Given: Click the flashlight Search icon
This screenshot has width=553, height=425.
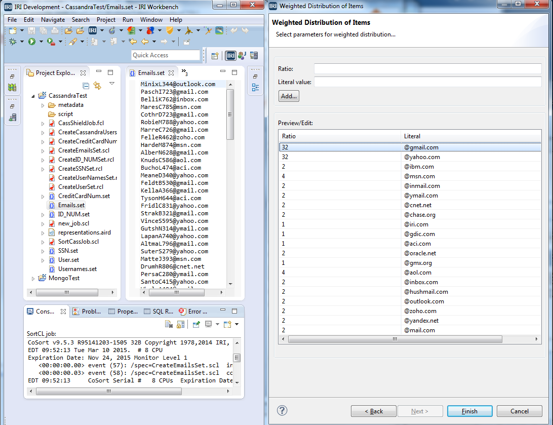Looking at the screenshot, I should (72, 42).
